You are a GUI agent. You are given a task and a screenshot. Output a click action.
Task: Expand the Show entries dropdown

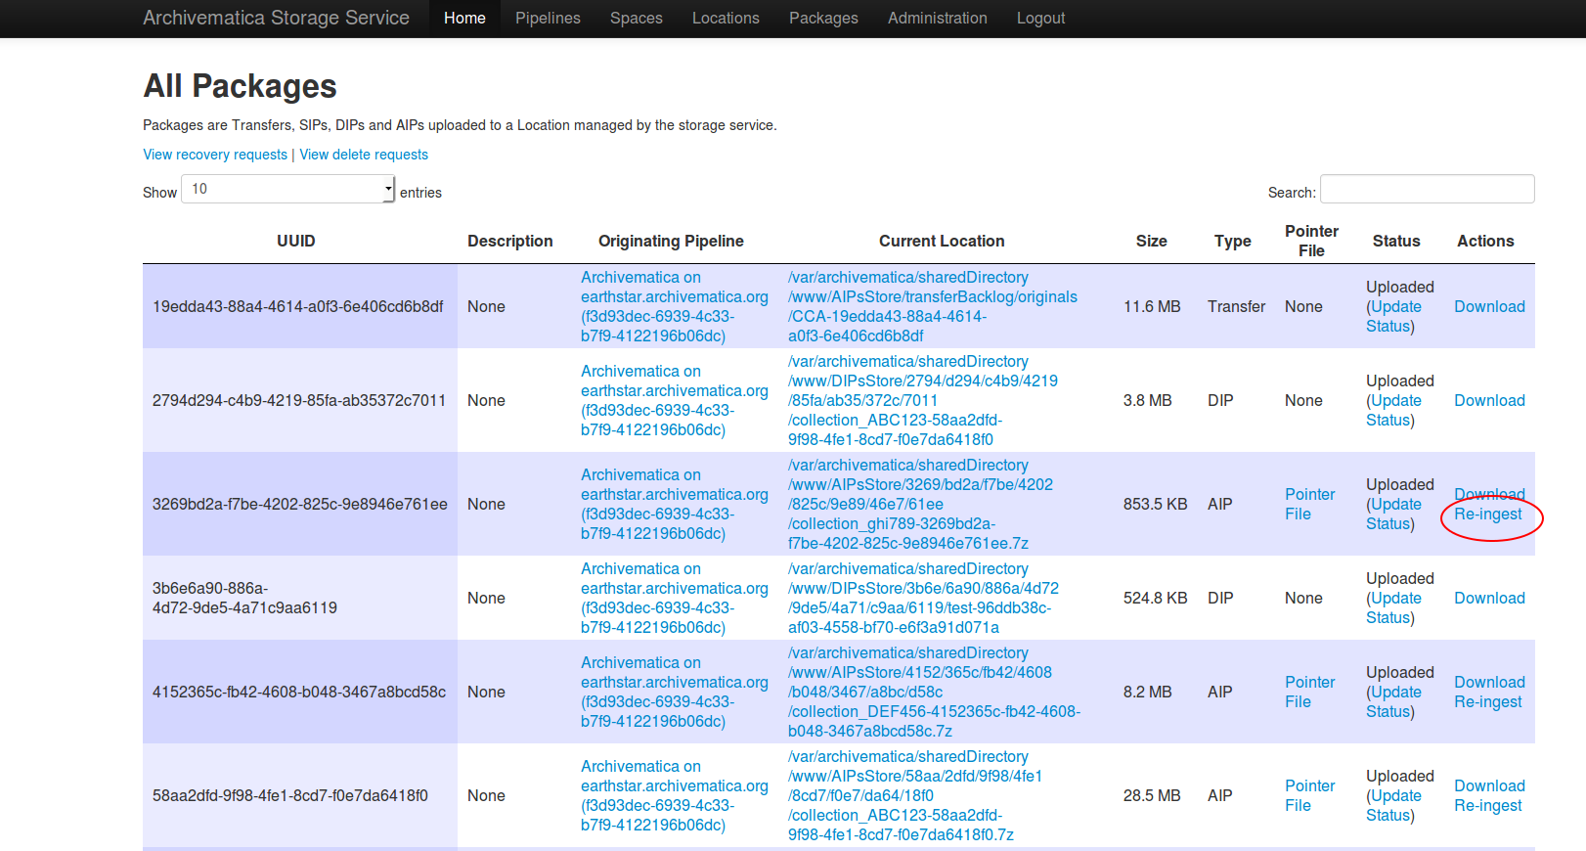pyautogui.click(x=288, y=190)
